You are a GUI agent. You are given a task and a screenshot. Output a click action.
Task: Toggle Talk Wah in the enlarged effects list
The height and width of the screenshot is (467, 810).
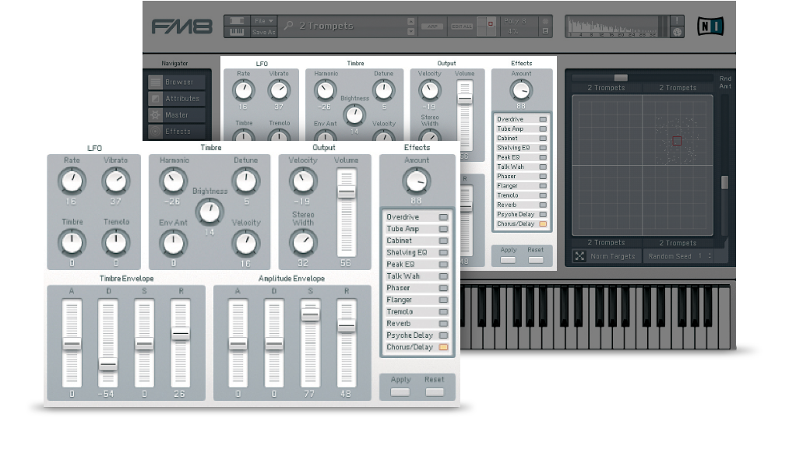443,276
